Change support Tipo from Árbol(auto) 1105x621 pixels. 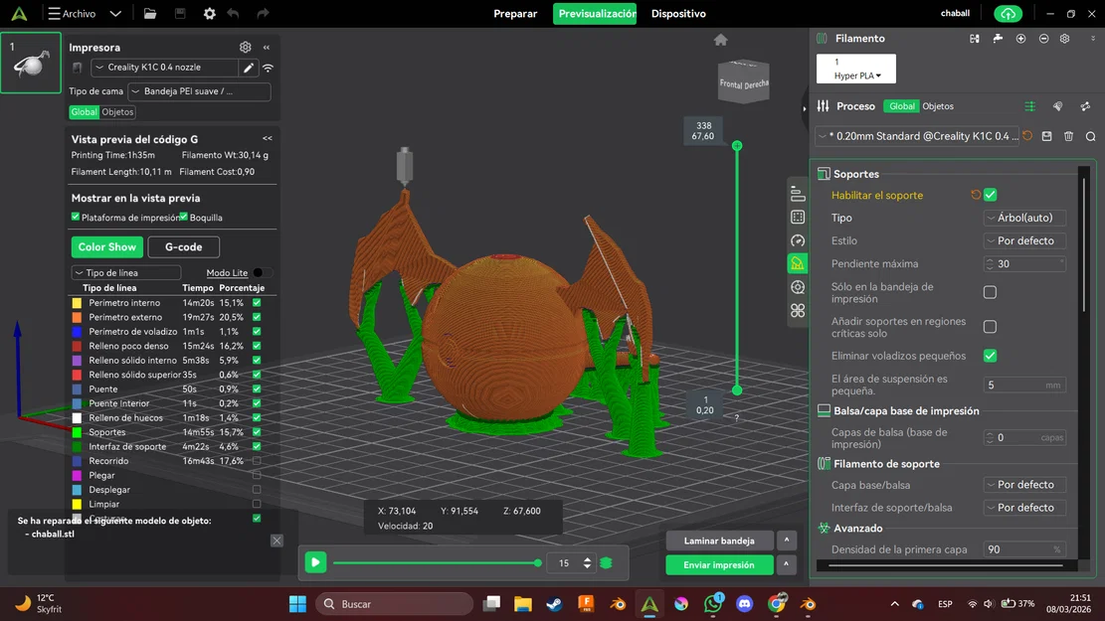1024,218
